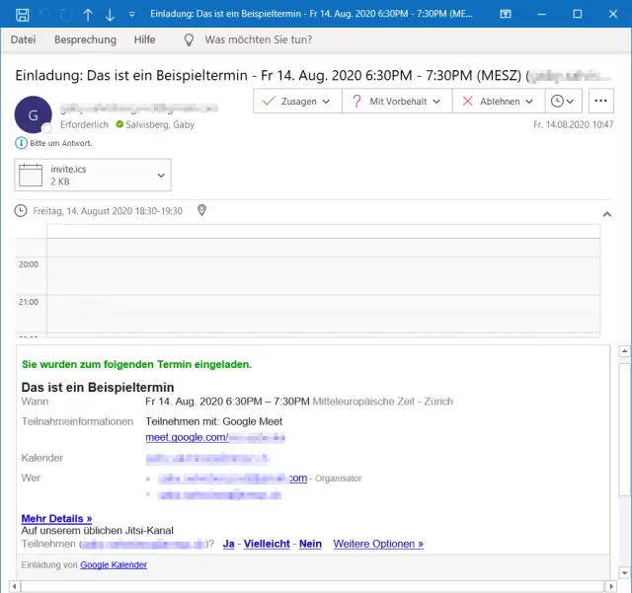The height and width of the screenshot is (593, 632).
Task: Collapse the calendar preview with chevron
Action: point(606,213)
